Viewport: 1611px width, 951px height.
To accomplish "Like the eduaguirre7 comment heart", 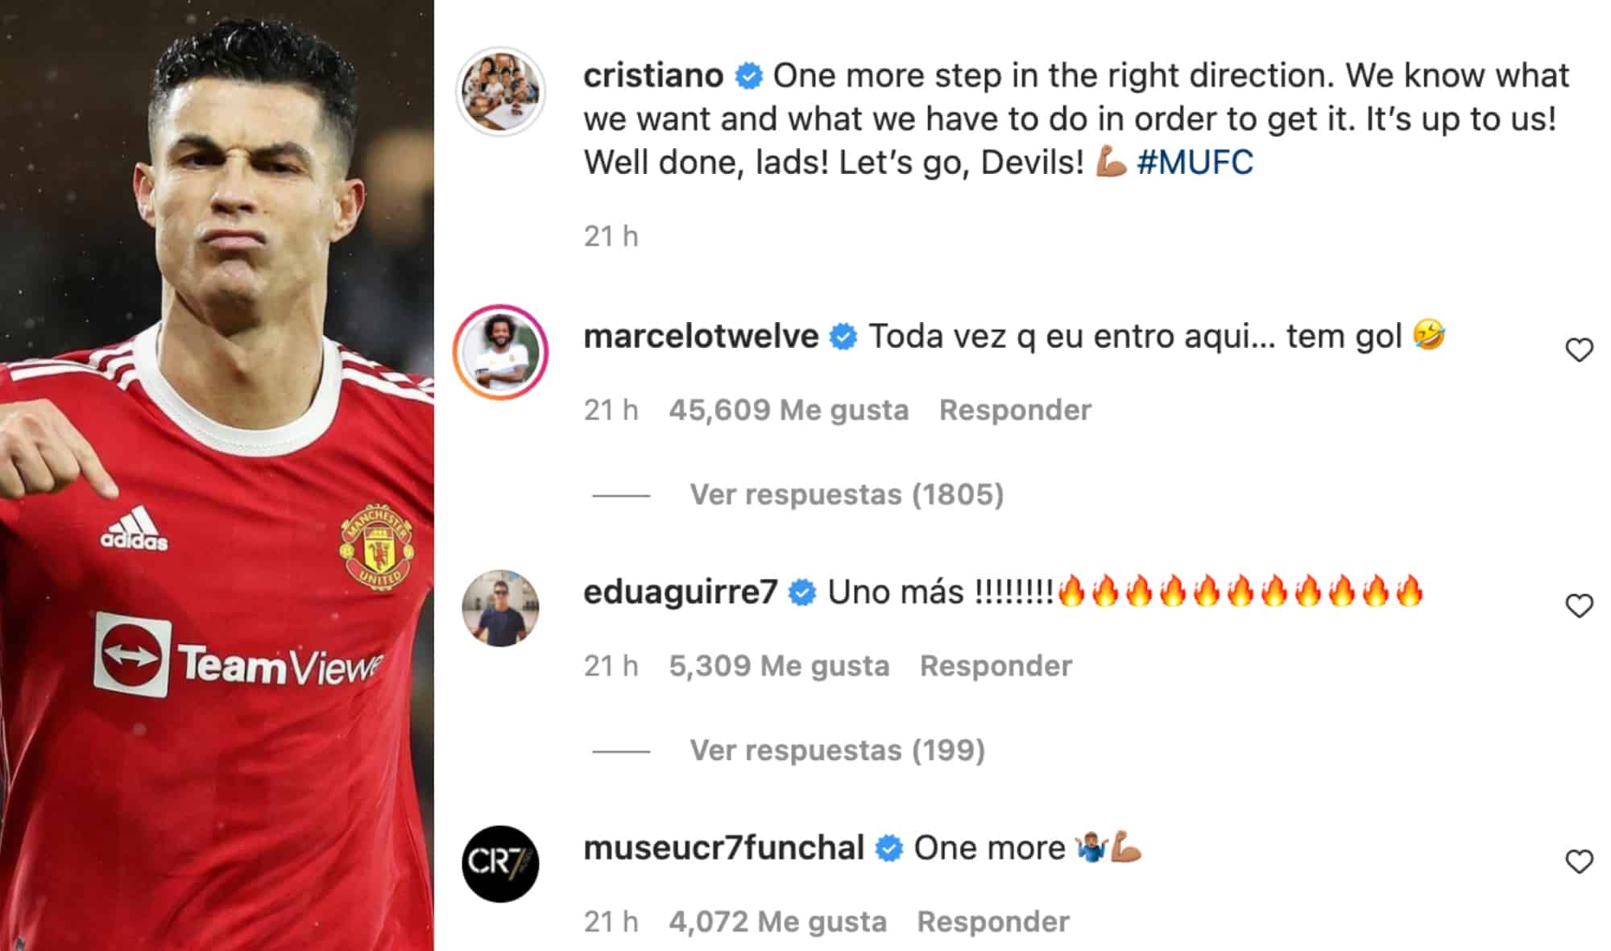I will (1579, 606).
